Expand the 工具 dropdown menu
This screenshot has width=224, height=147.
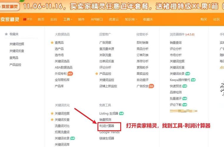[68, 19]
